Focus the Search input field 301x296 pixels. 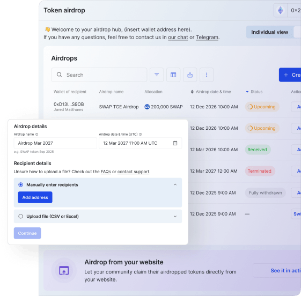click(x=99, y=75)
